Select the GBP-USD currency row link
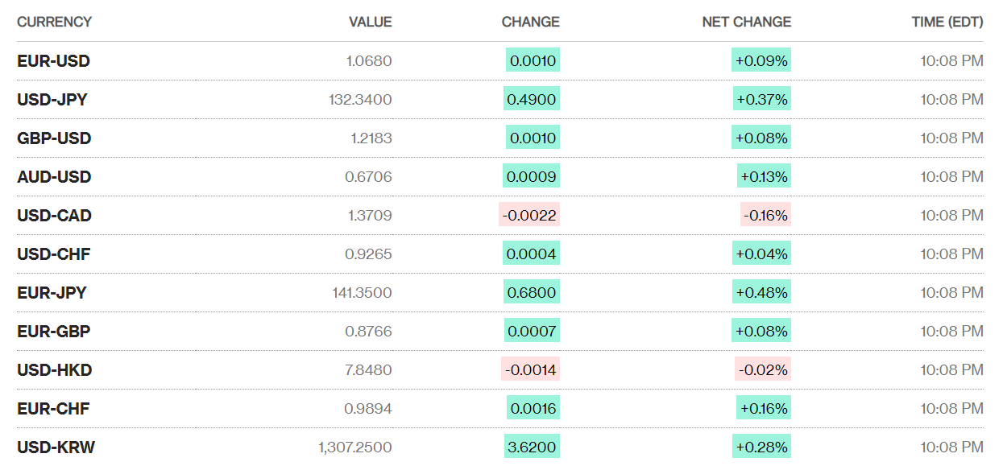 point(54,138)
